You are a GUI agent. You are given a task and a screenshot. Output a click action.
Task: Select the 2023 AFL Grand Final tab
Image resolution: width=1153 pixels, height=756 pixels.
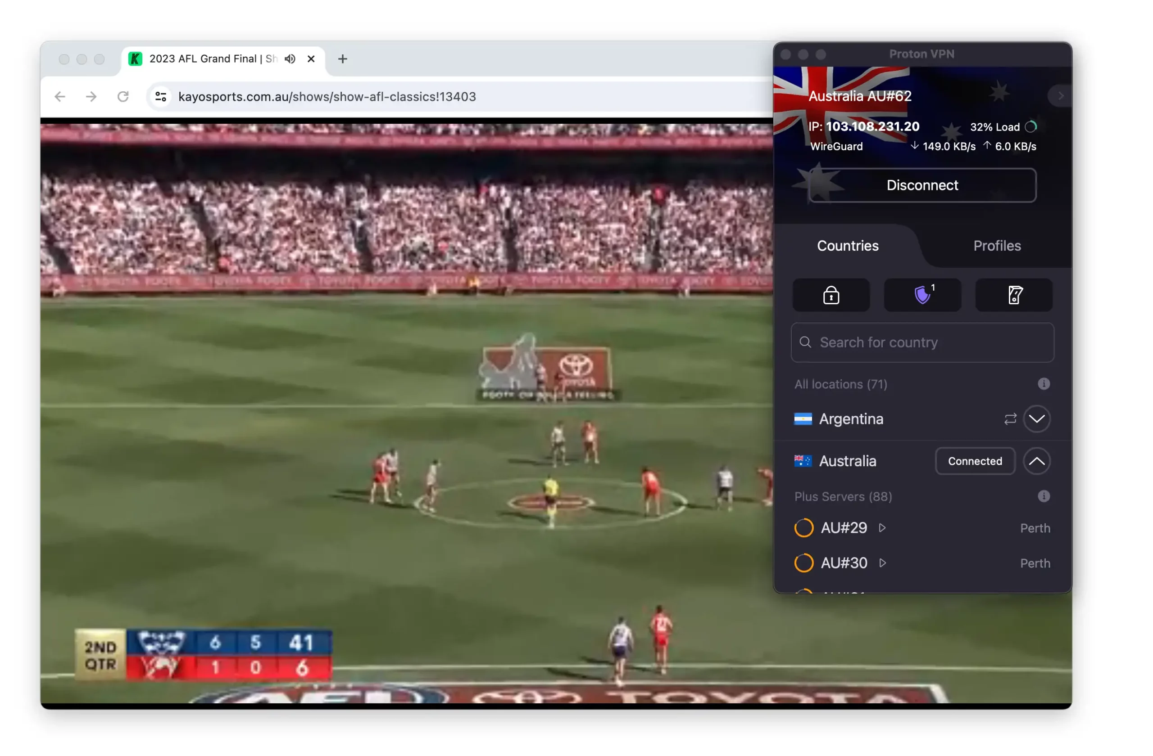223,59
